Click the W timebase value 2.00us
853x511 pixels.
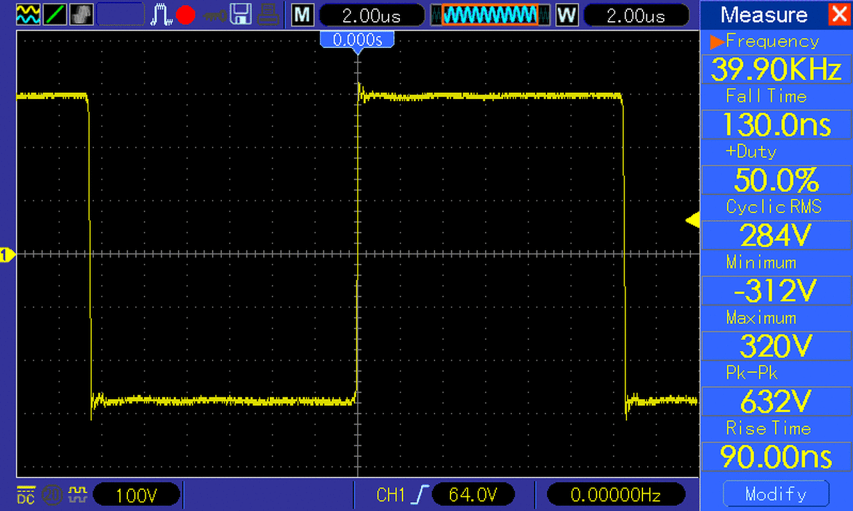[636, 15]
